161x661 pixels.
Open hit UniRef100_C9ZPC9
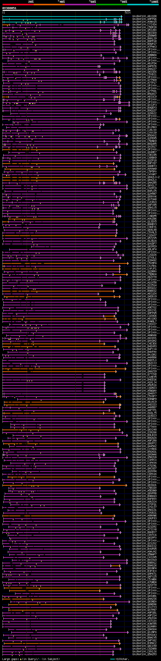[x=144, y=188]
